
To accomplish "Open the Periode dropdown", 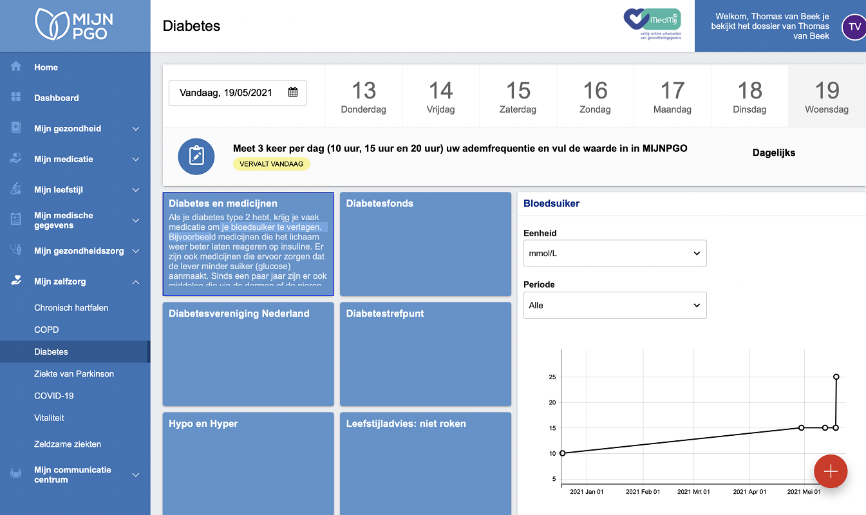I will pos(615,305).
